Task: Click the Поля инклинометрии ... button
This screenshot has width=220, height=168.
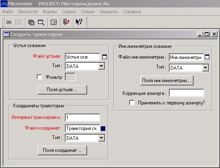Action: pos(167,80)
